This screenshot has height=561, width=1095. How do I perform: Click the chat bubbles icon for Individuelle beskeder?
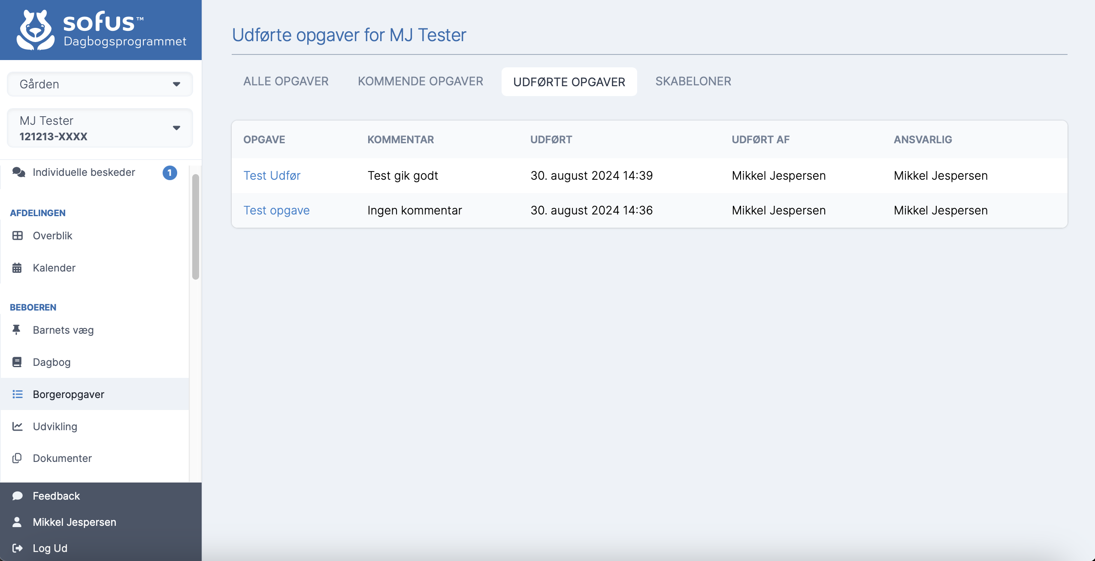coord(18,172)
